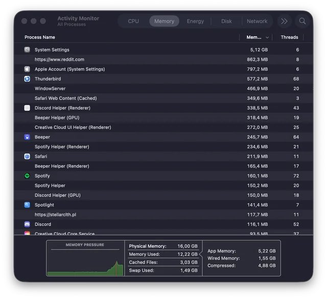Click the 5,12 GB memory value
The image size is (327, 299).
tap(259, 50)
